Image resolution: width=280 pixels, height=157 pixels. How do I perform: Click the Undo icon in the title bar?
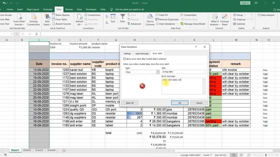[x=4, y=3]
